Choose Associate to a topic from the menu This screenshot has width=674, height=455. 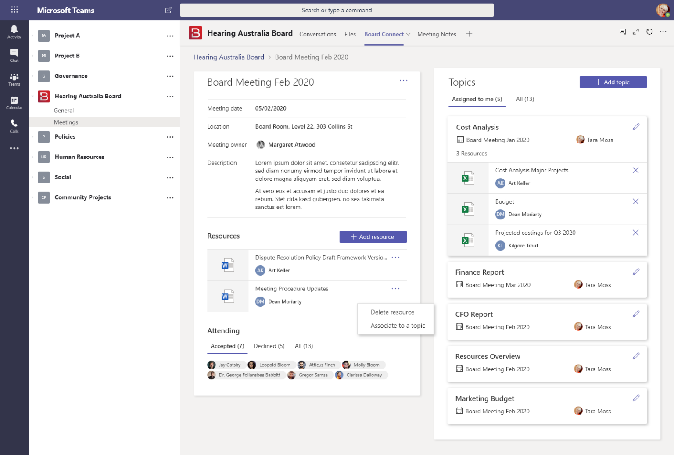[x=398, y=326]
